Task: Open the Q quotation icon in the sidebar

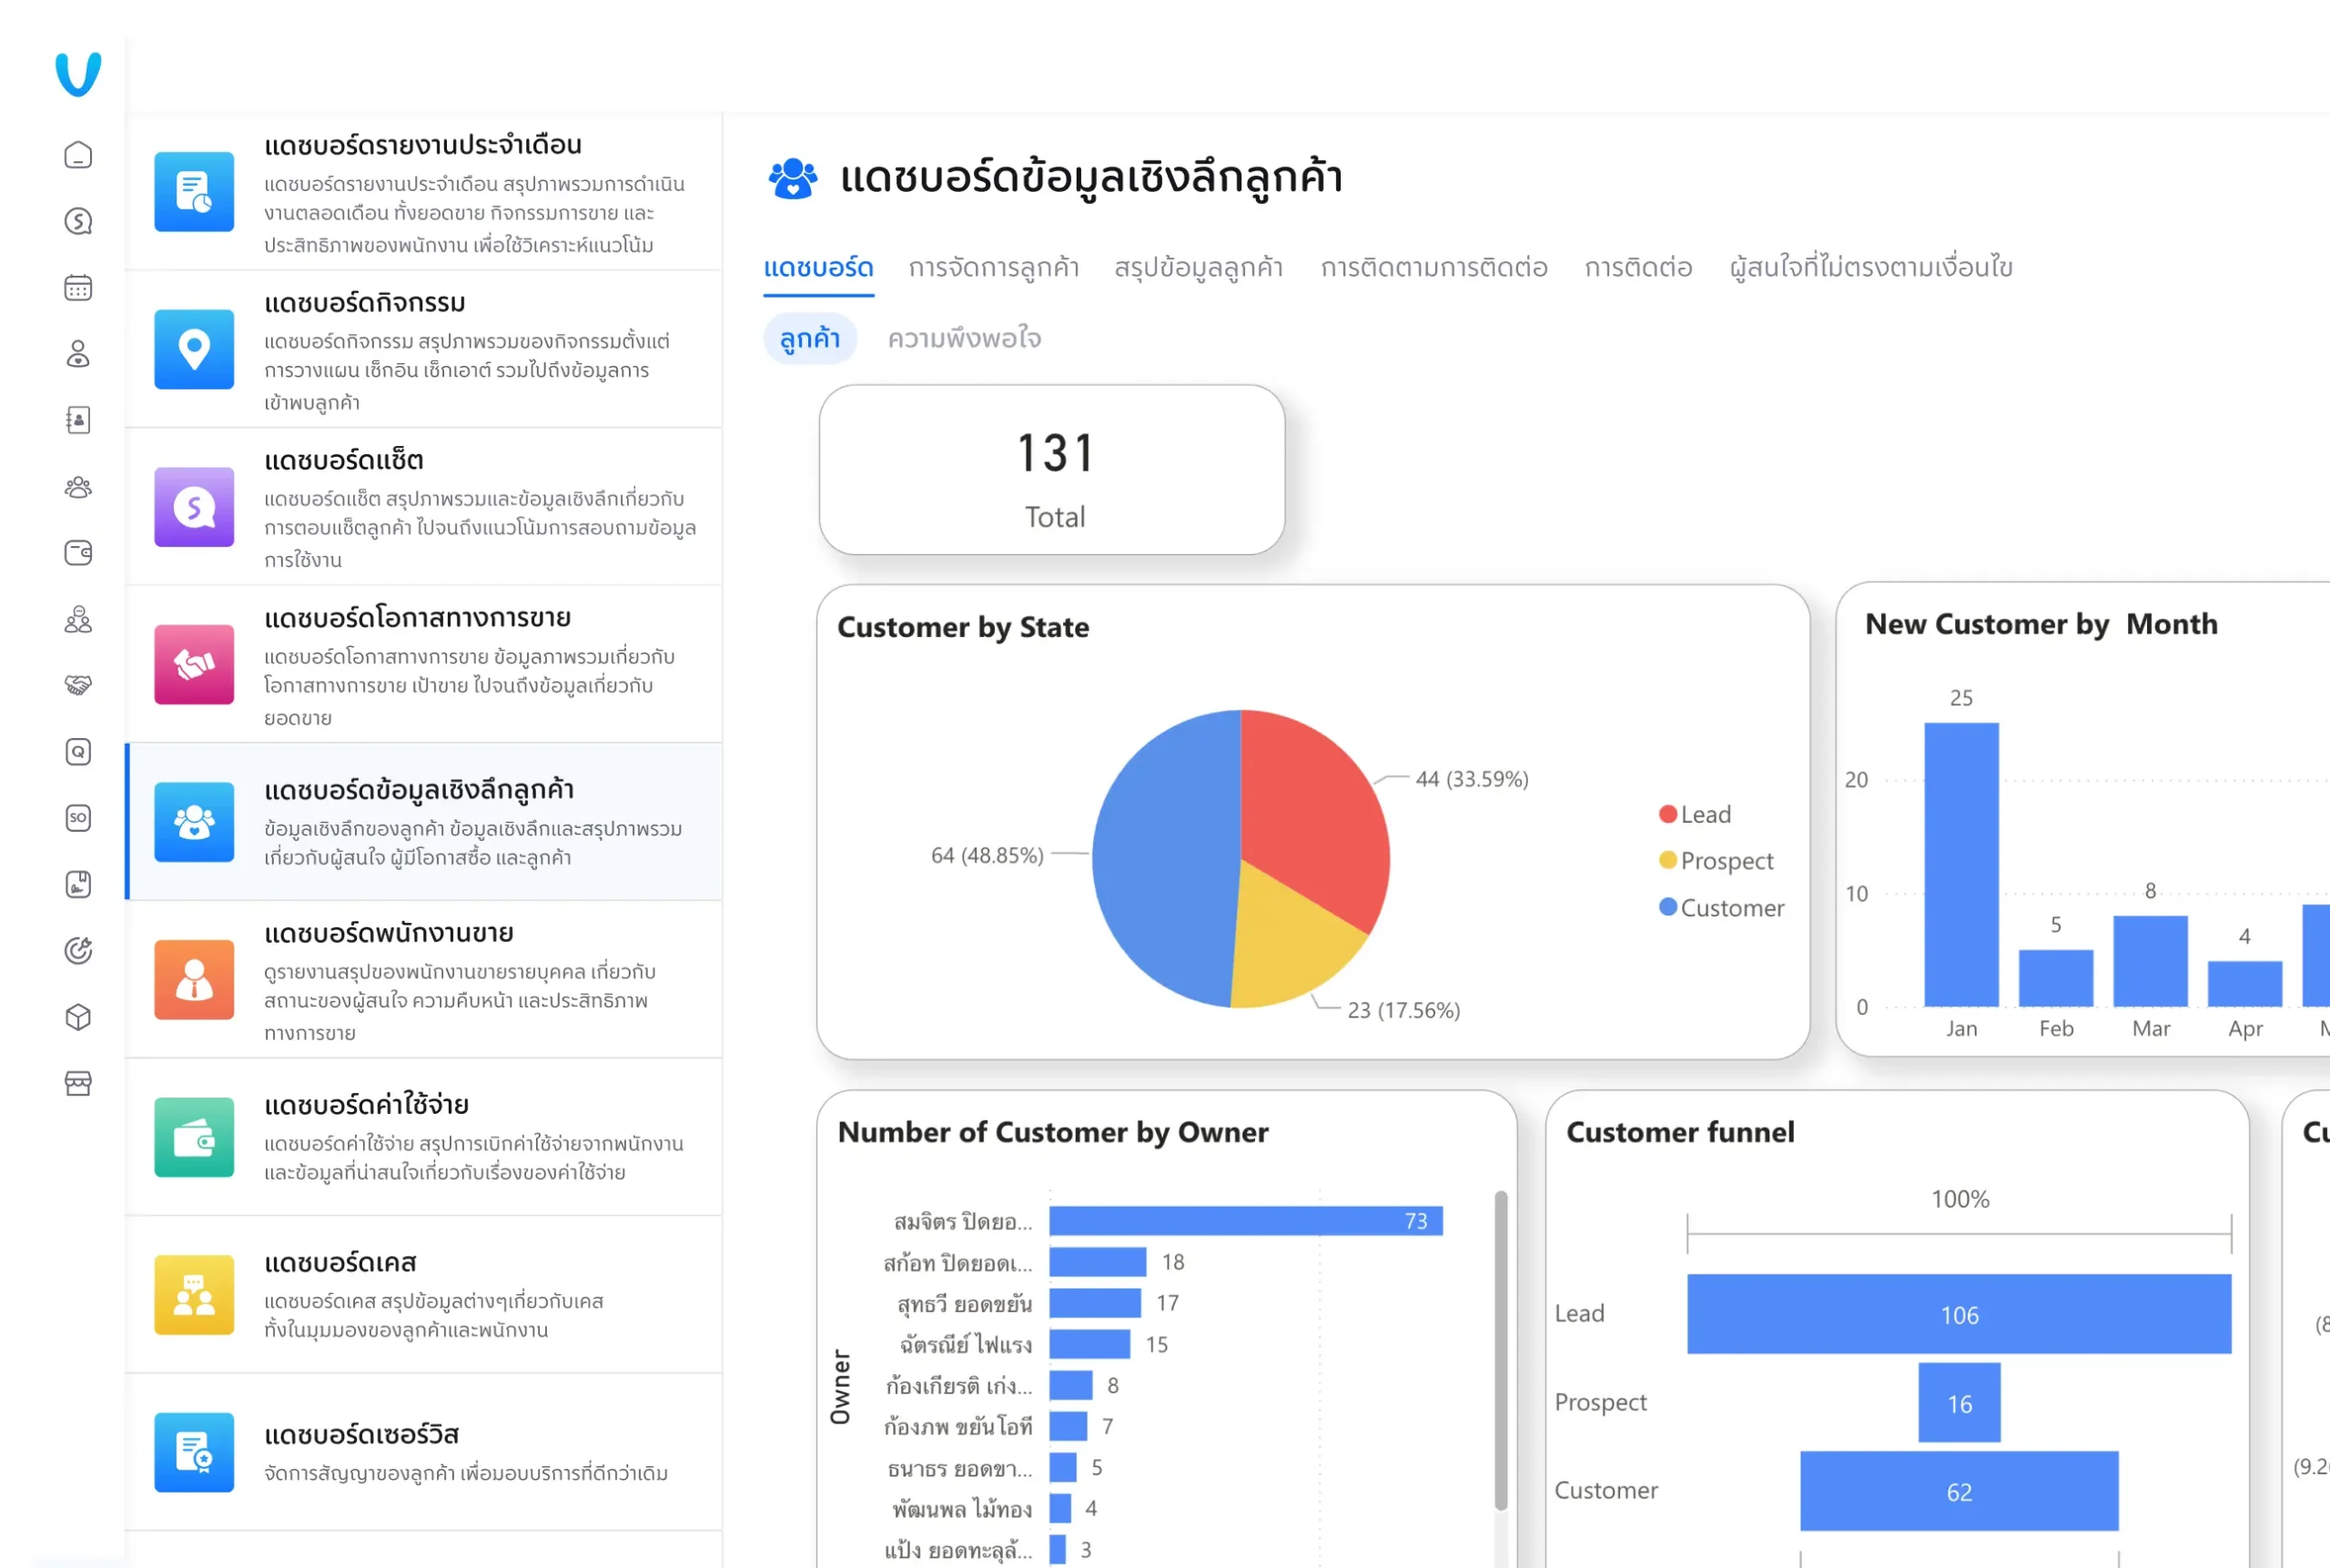Action: tap(78, 752)
